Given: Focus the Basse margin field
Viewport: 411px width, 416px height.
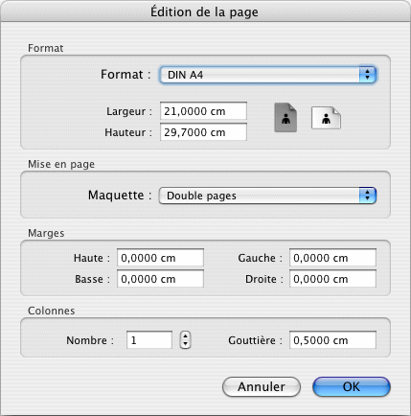Looking at the screenshot, I should 160,279.
